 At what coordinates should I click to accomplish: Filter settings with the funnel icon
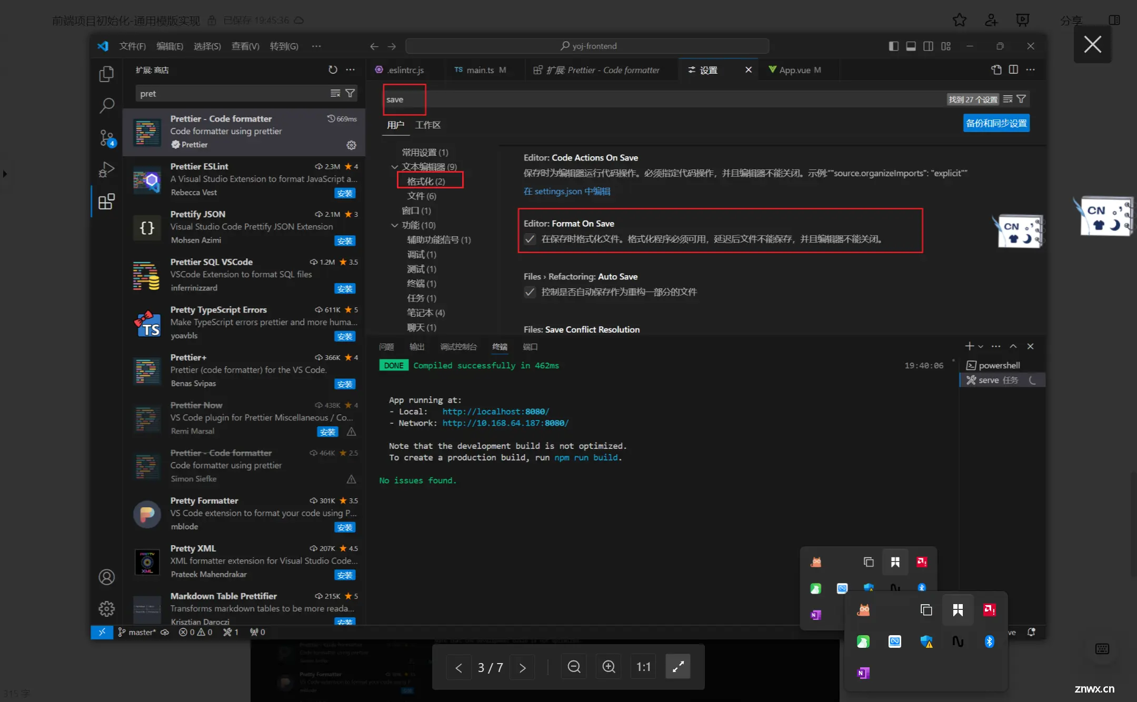pos(1021,99)
